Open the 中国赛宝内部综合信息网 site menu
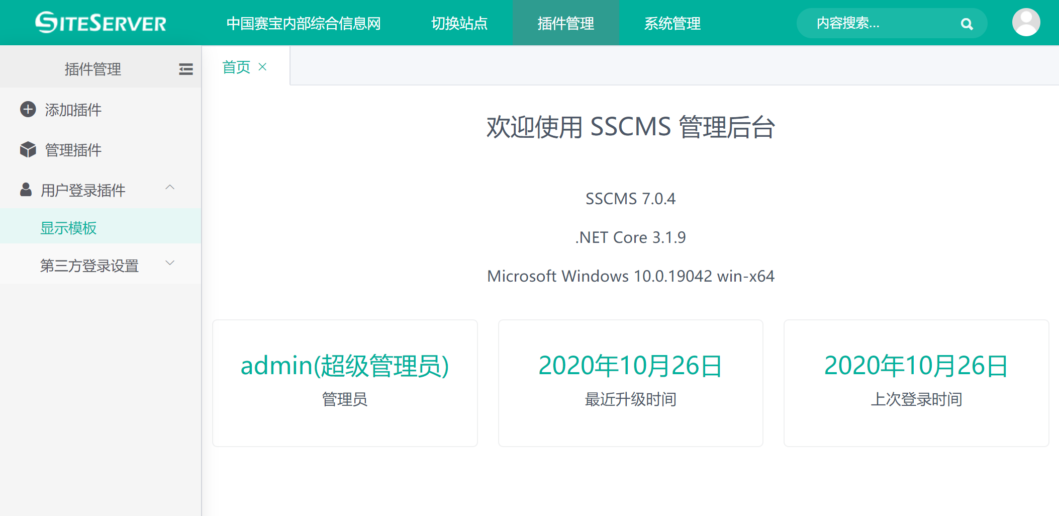The height and width of the screenshot is (516, 1059). [303, 23]
